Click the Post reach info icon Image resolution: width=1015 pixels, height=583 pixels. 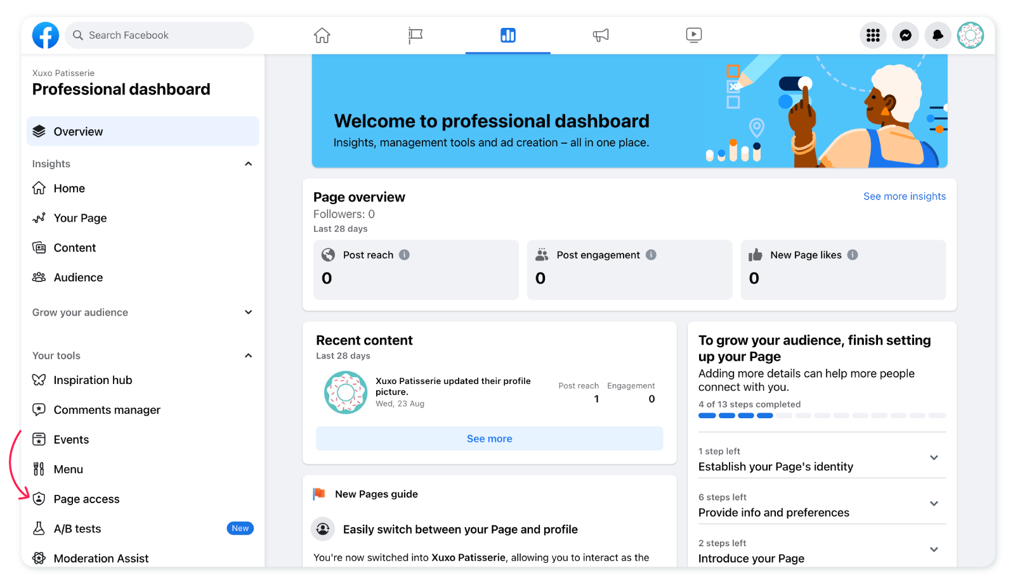click(404, 255)
